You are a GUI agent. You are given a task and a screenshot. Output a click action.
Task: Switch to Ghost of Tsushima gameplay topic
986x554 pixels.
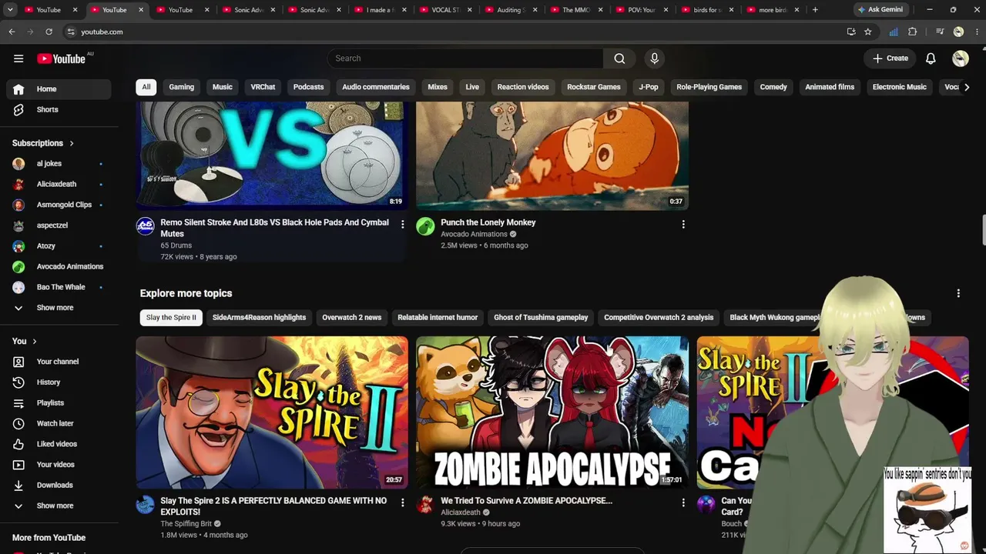(541, 318)
